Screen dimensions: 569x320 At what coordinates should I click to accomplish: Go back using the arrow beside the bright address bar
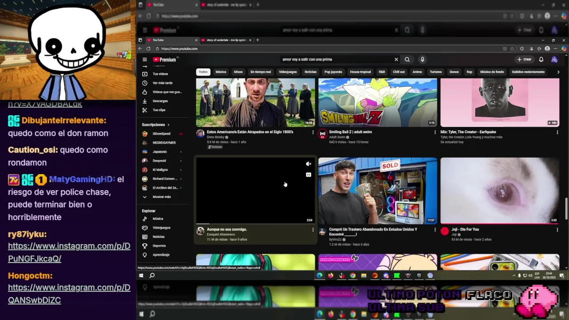[140, 49]
